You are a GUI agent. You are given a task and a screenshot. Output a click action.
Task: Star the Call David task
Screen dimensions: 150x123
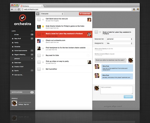(x=43, y=20)
